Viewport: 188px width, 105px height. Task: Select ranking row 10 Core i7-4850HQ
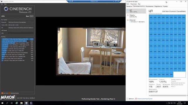coord(17,57)
